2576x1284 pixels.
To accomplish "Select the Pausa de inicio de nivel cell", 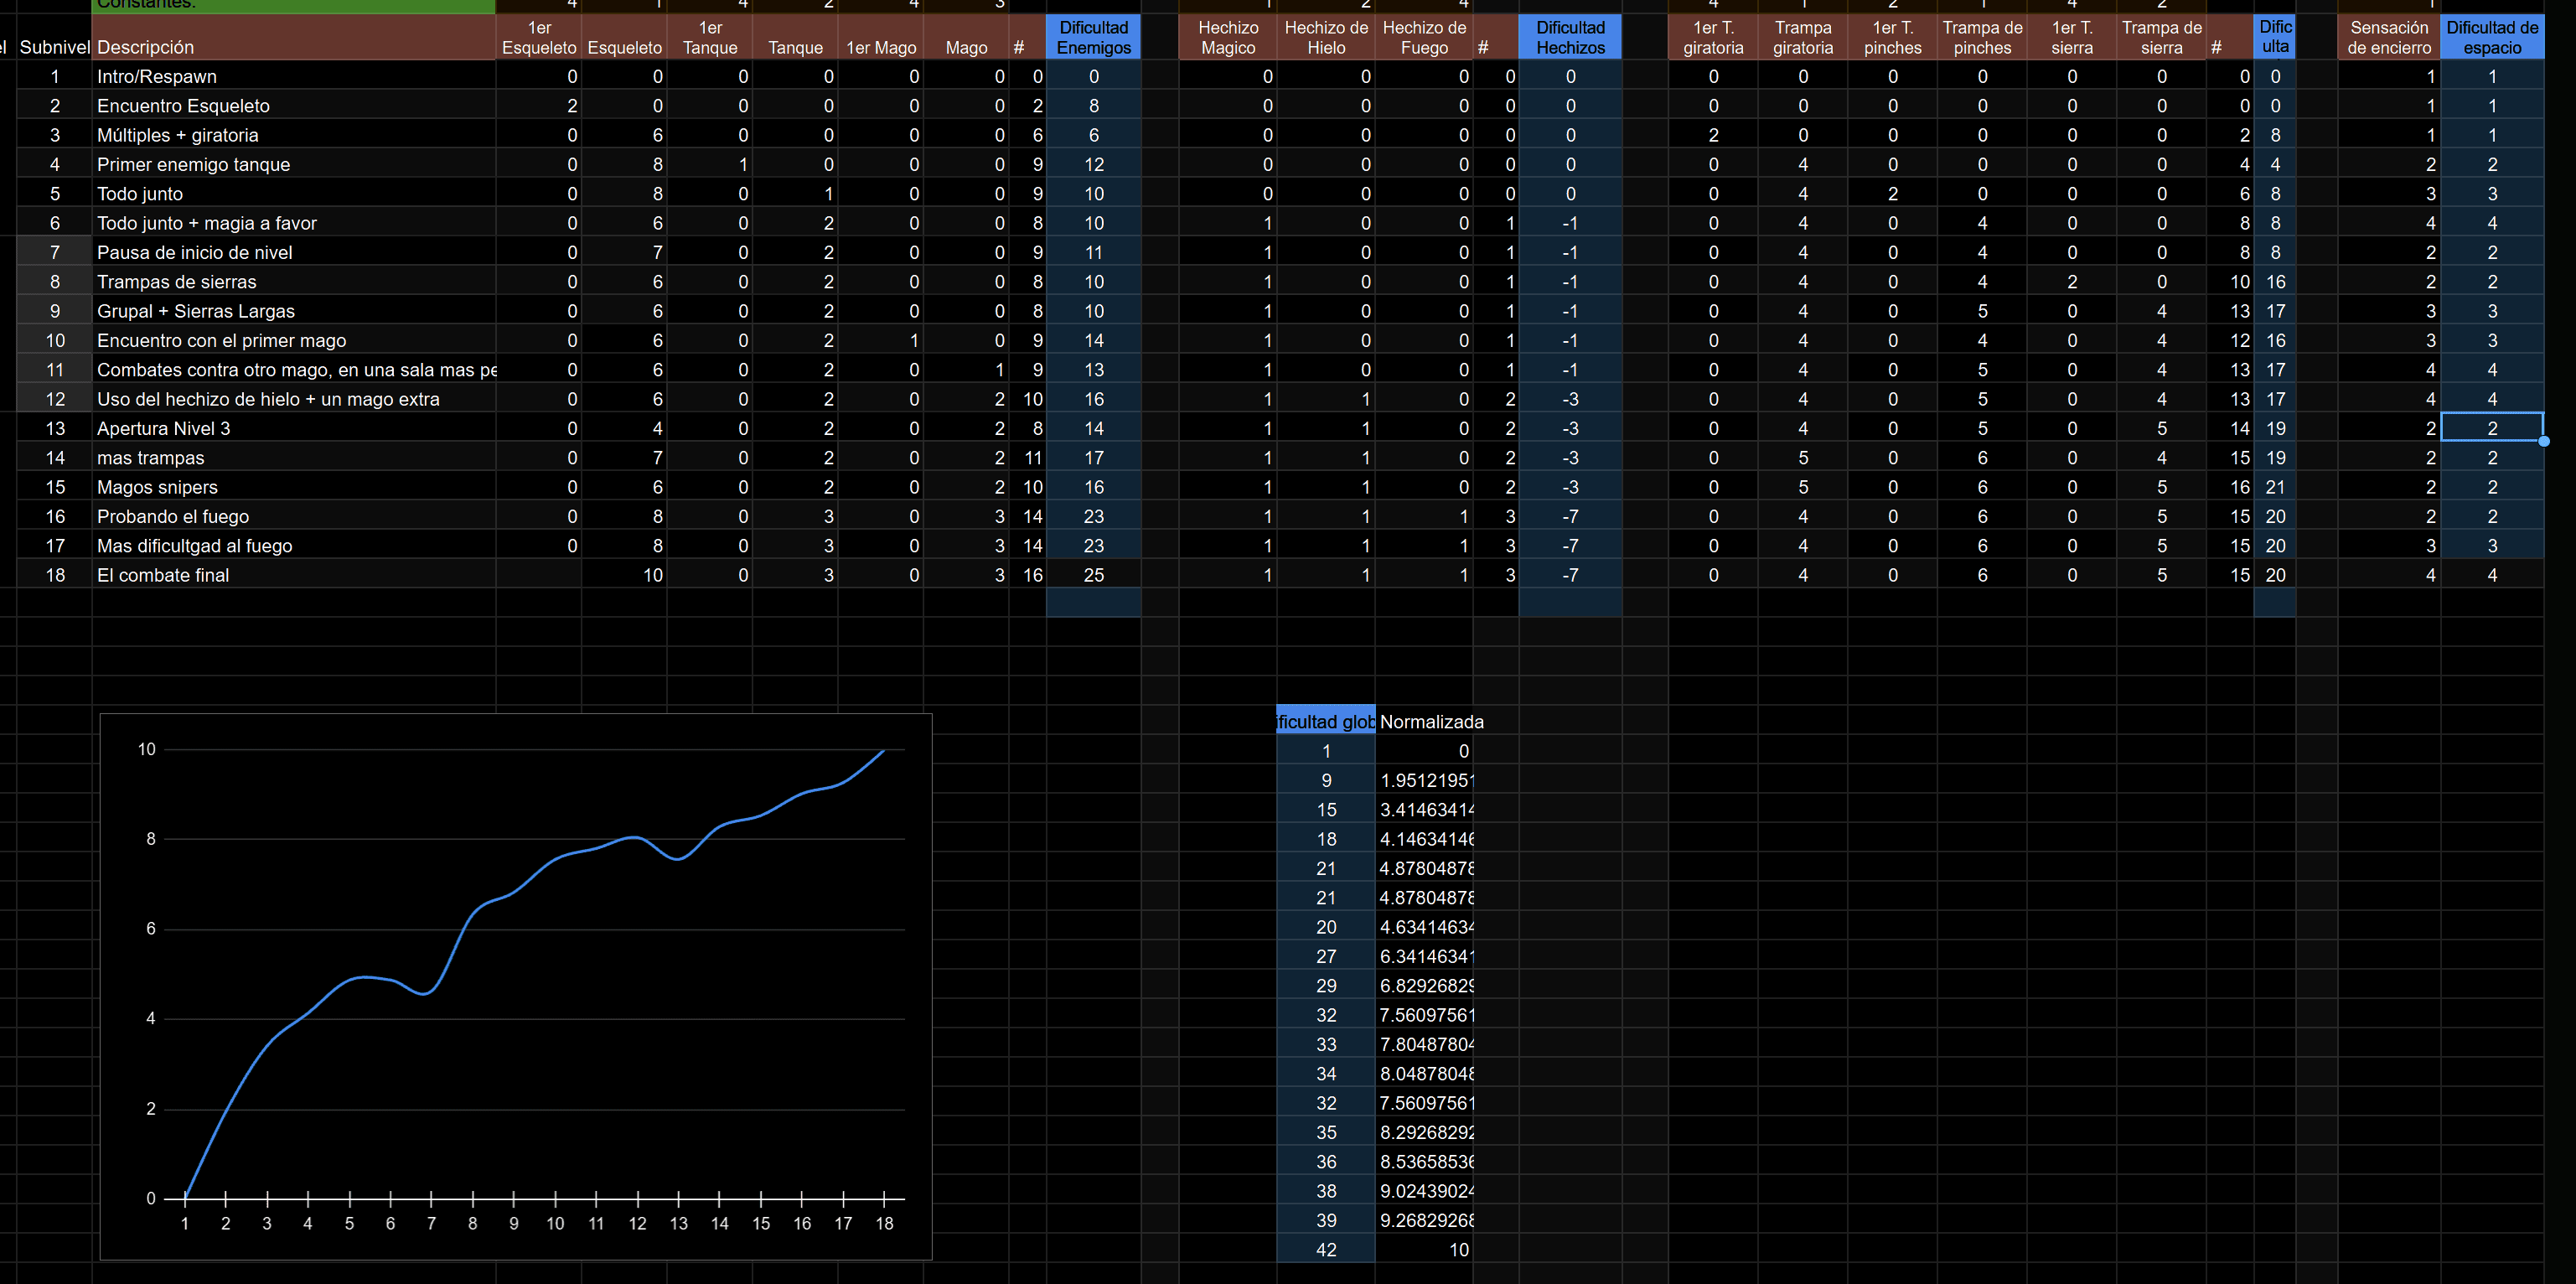I will (x=293, y=252).
